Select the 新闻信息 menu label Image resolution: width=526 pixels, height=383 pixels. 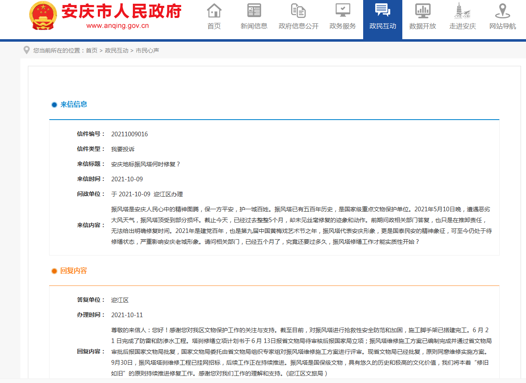click(x=254, y=26)
